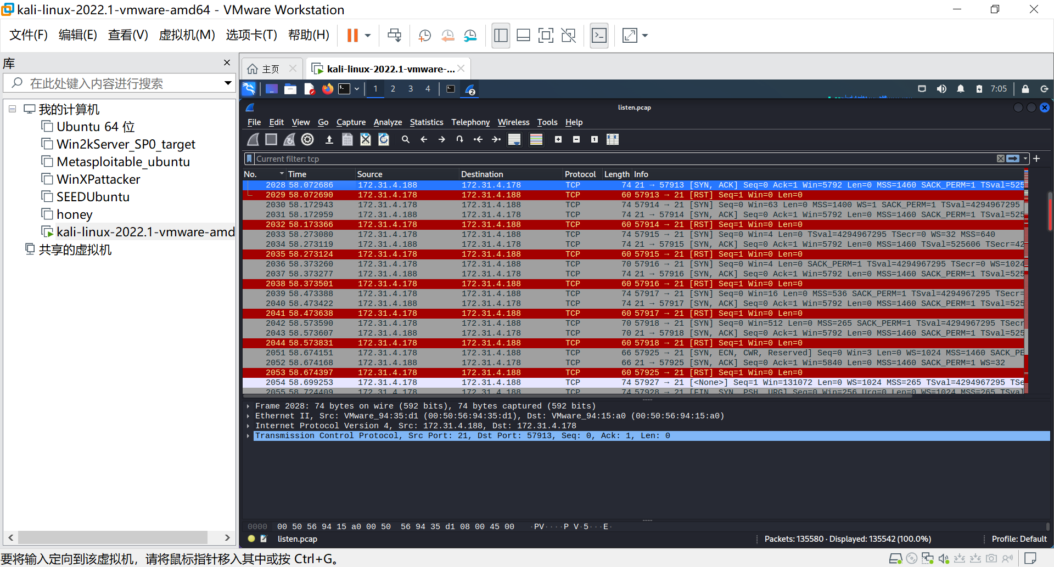The image size is (1054, 567).
Task: Open the recent filters dropdown arrow
Action: click(x=1025, y=158)
